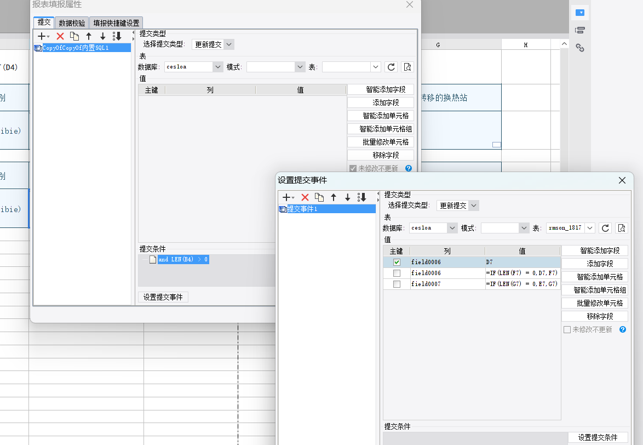Click the add (+) icon in 报表填报属性 toolbar
Viewport: 643px width, 445px height.
42,36
